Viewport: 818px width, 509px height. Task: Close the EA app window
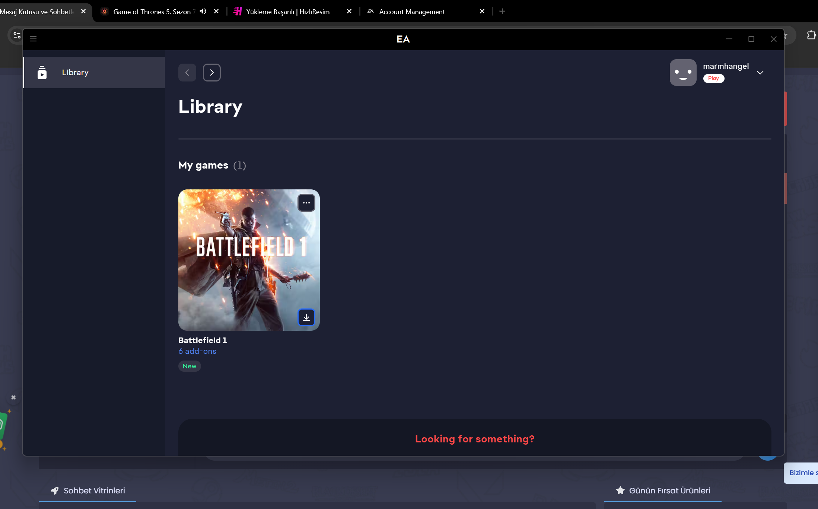(x=774, y=39)
